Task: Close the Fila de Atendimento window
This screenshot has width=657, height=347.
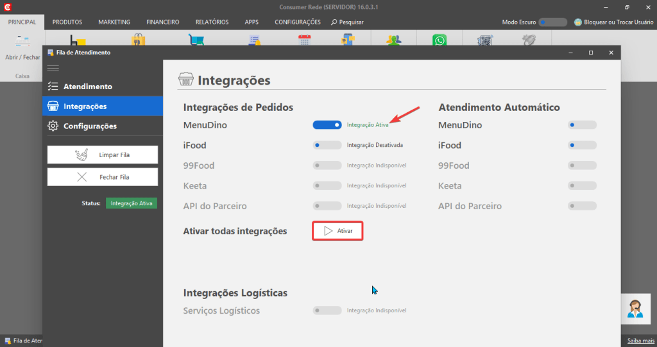Action: [611, 53]
